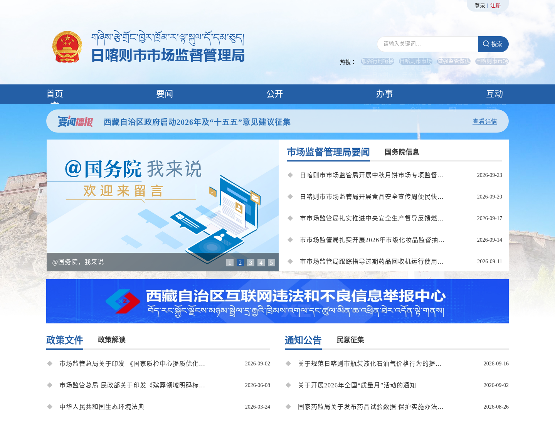Image resolution: width=555 pixels, height=424 pixels.
Task: Open the 殡葬领域明码标 policy document
Action: 132,385
